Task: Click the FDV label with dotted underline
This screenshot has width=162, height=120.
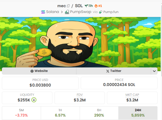Action: coord(80,95)
